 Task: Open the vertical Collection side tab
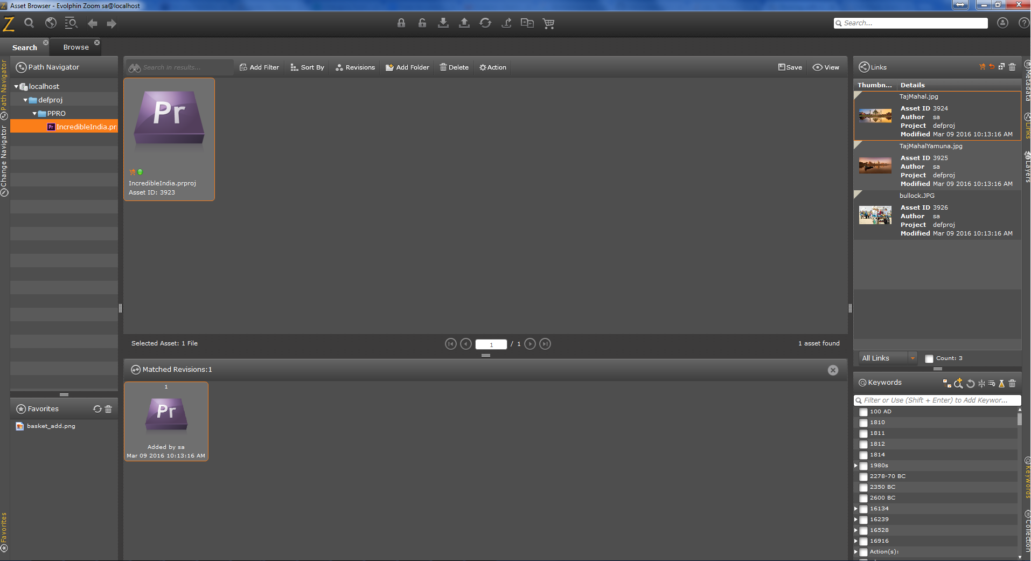(x=1027, y=531)
